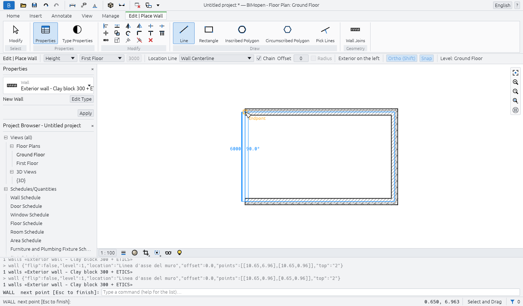Click the Modify arrow tool
The width and height of the screenshot is (523, 306).
tap(16, 33)
